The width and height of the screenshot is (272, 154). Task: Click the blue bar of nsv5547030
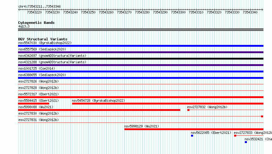click(x=141, y=46)
